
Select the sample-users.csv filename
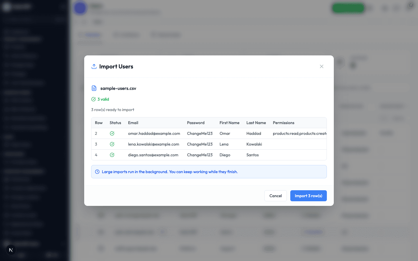pyautogui.click(x=118, y=88)
